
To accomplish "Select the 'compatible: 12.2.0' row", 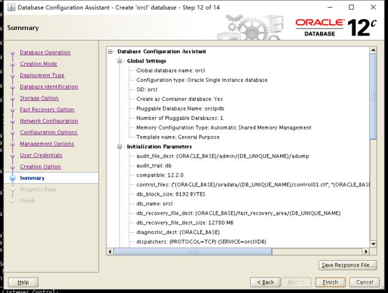I will coord(160,175).
